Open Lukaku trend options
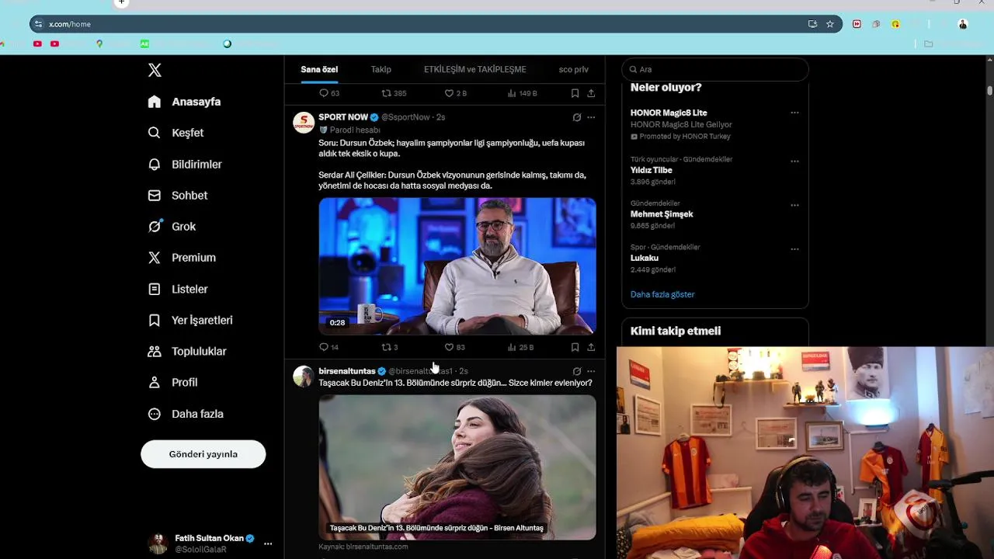The height and width of the screenshot is (559, 994). [x=794, y=249]
